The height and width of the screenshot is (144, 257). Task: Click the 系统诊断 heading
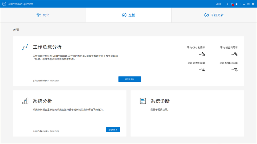click(x=160, y=101)
